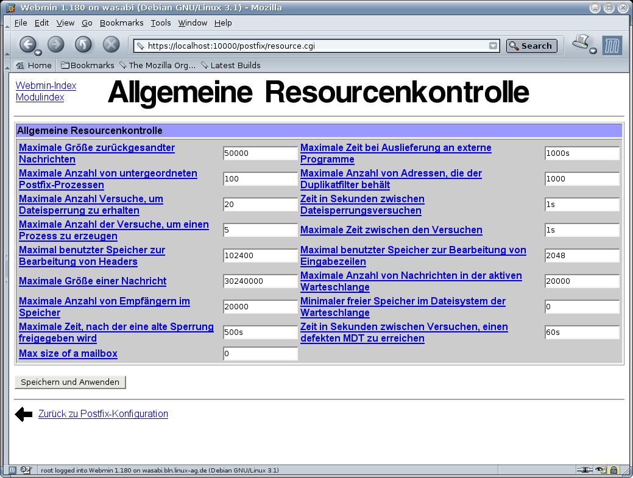Collapse the menu bar grippy handle

(x=7, y=23)
